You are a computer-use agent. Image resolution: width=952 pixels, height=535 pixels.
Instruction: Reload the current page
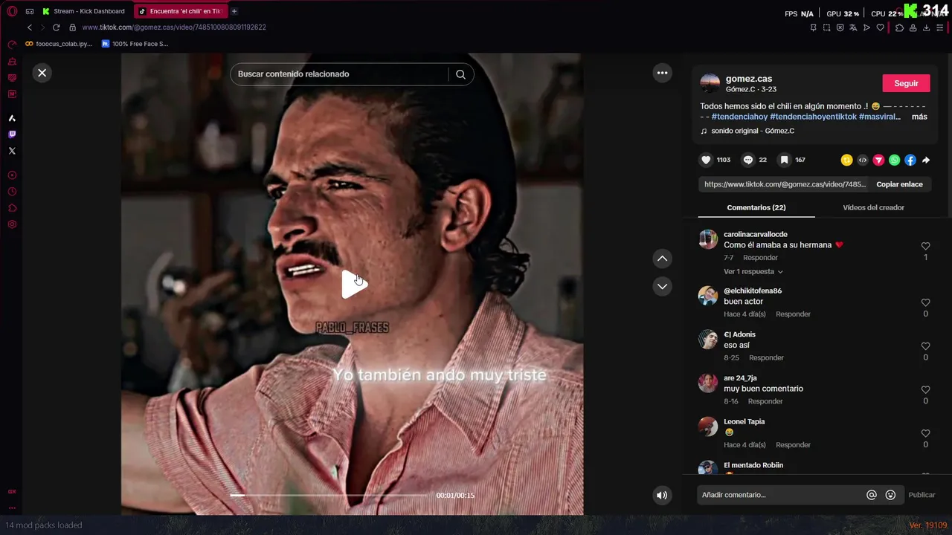56,27
